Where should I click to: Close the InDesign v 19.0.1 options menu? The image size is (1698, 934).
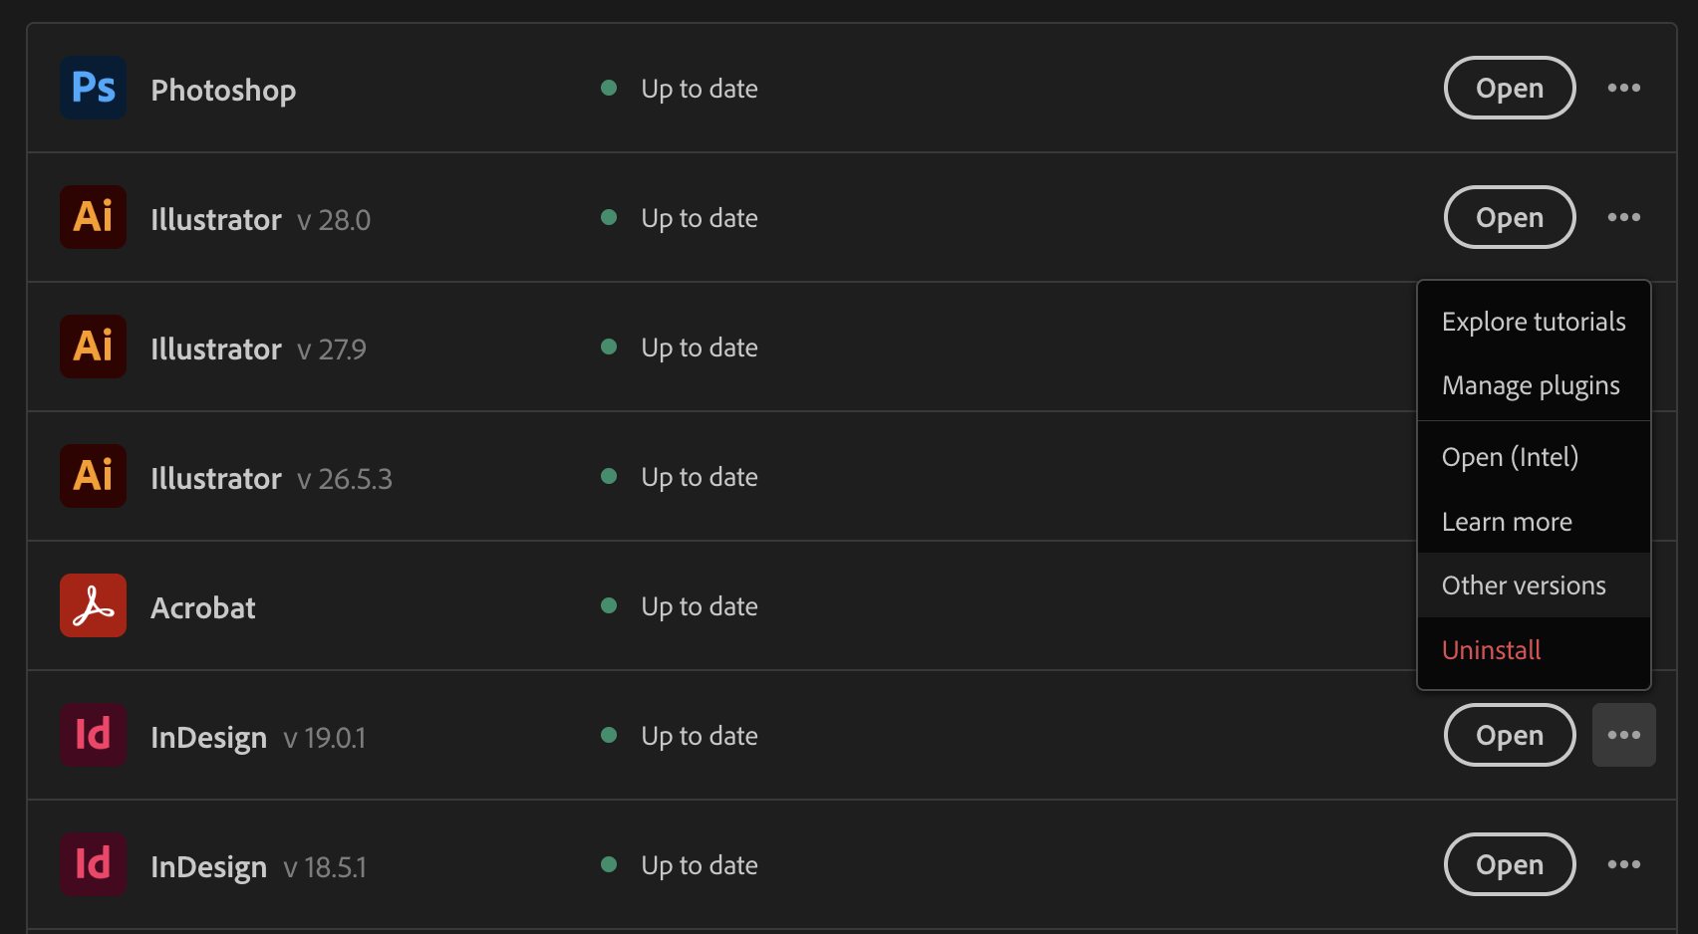(x=1623, y=735)
